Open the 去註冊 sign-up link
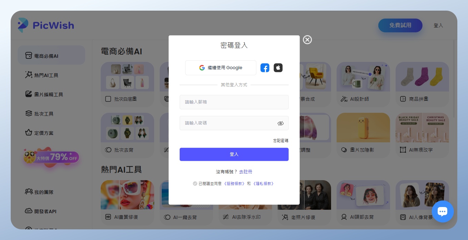 (x=246, y=172)
